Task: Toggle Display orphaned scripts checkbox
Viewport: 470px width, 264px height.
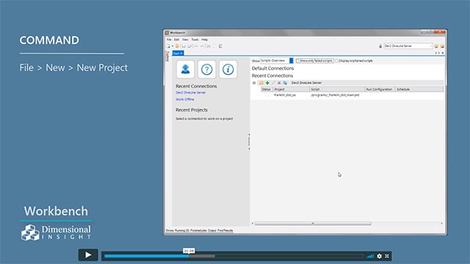Action: pos(336,61)
